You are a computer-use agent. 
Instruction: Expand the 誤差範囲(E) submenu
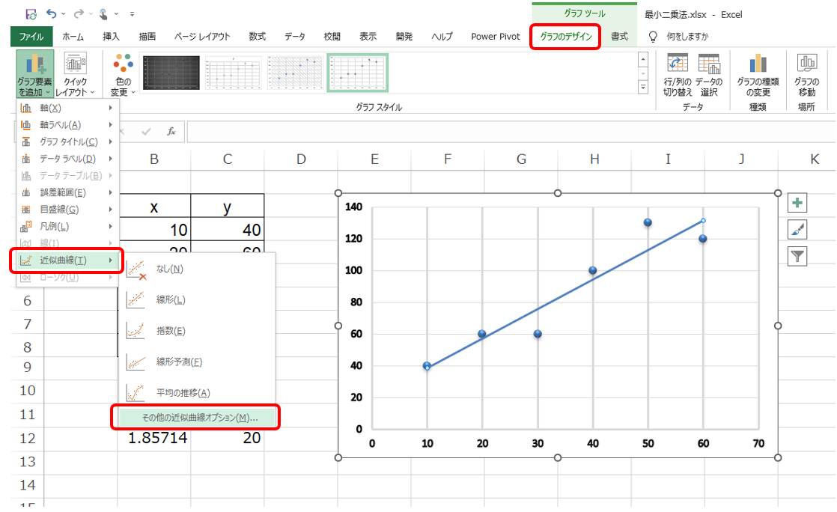click(x=67, y=192)
